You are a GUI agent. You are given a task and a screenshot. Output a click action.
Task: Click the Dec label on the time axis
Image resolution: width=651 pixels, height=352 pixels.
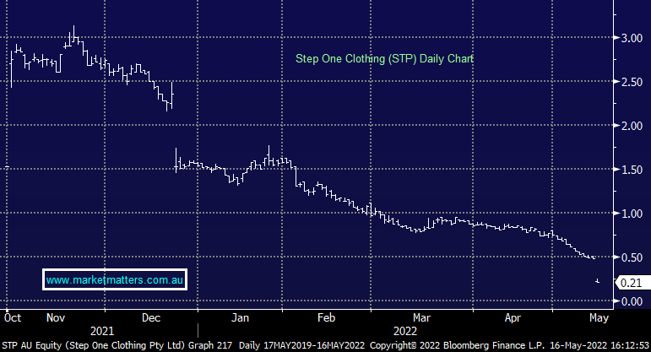coord(150,318)
